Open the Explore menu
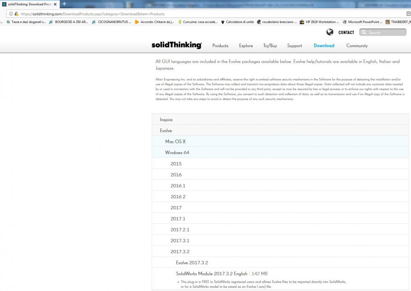The height and width of the screenshot is (291, 411). pyautogui.click(x=246, y=46)
